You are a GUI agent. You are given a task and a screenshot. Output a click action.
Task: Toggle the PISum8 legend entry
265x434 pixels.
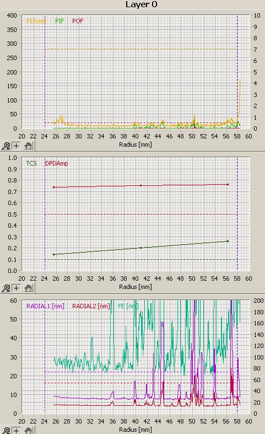(36, 21)
